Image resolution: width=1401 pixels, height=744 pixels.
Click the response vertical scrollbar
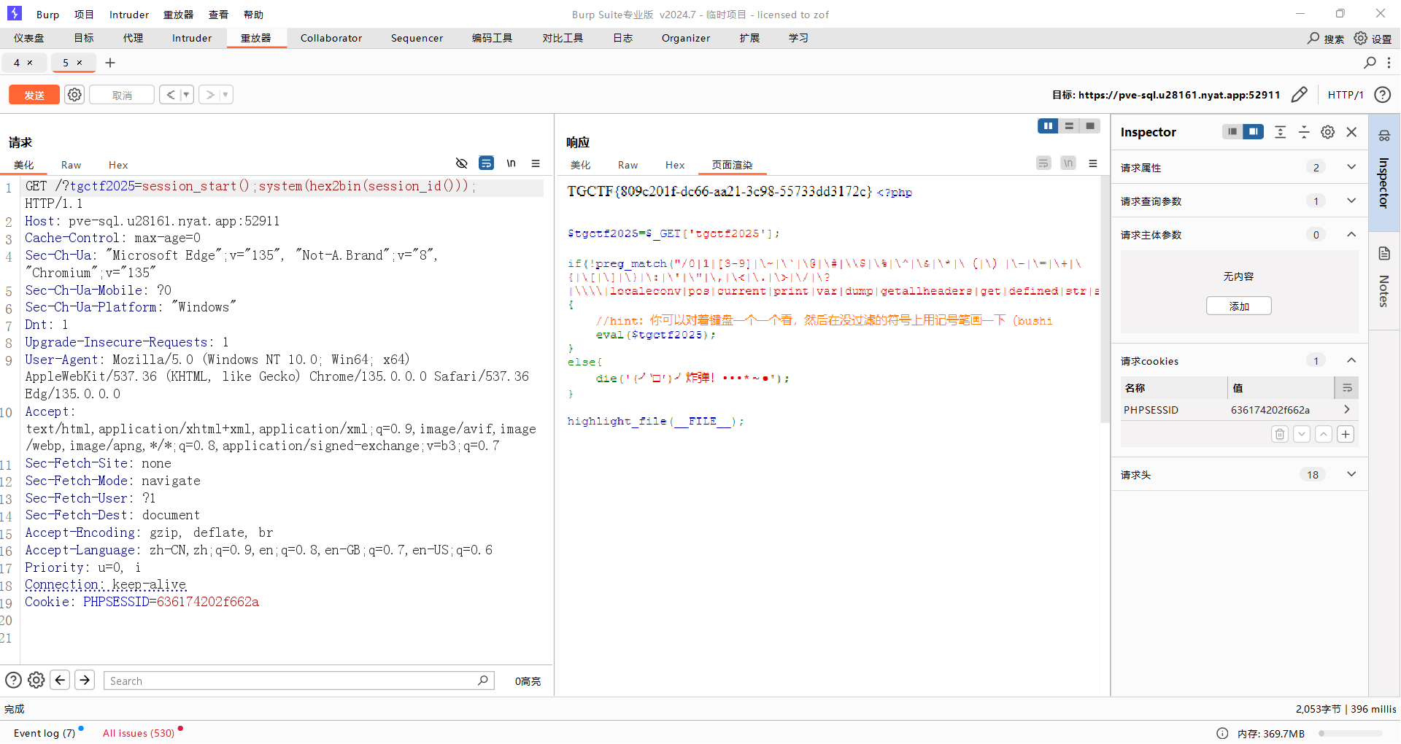1105,299
